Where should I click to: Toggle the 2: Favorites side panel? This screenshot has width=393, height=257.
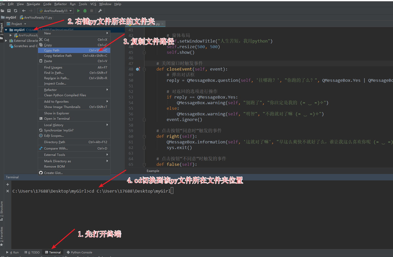tap(2, 236)
